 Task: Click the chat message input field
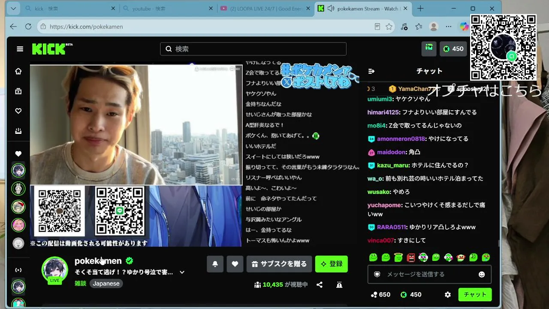(429, 274)
